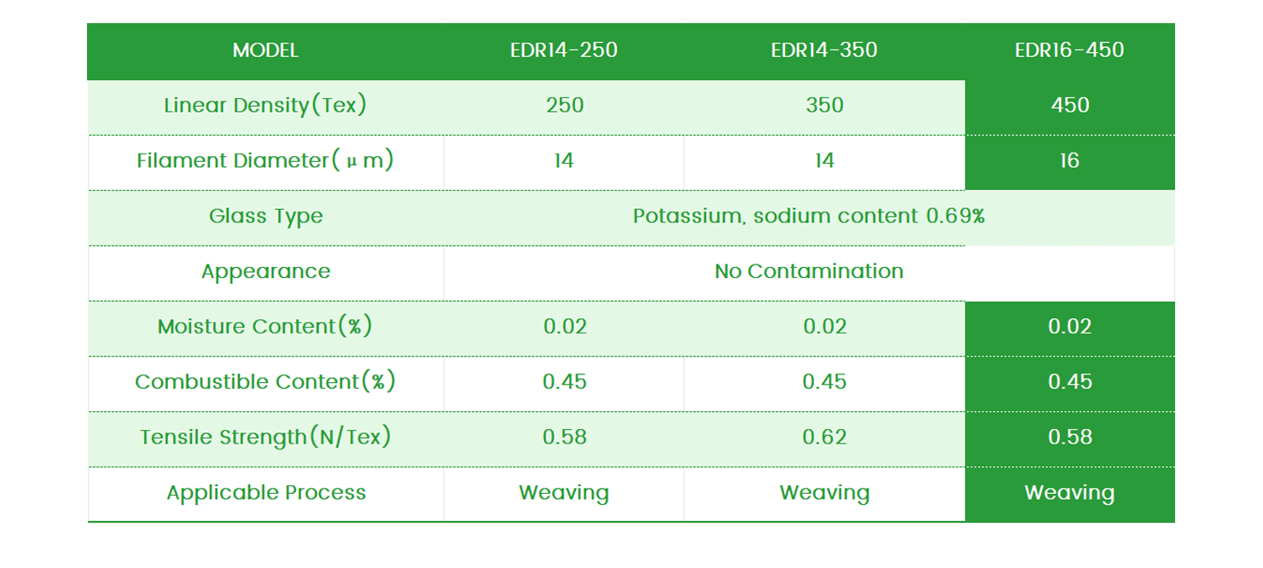Click the Applicable Process row label
The height and width of the screenshot is (568, 1263).
point(265,492)
